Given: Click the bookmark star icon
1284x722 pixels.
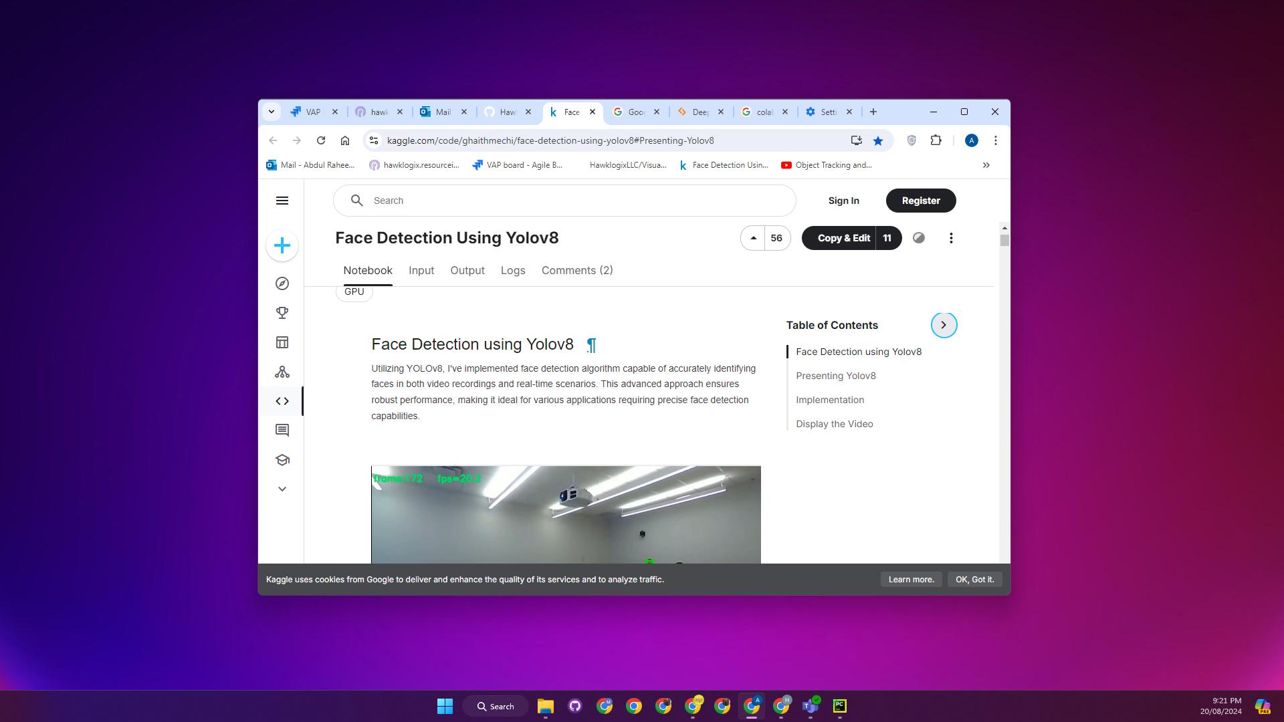Looking at the screenshot, I should click(878, 140).
